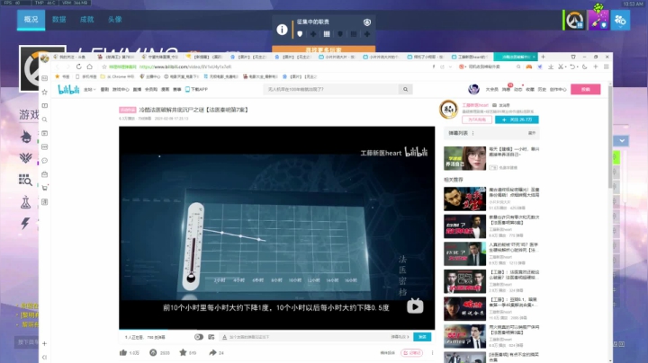This screenshot has width=648, height=363.
Task: Open a new browser tab
Action: [543, 57]
